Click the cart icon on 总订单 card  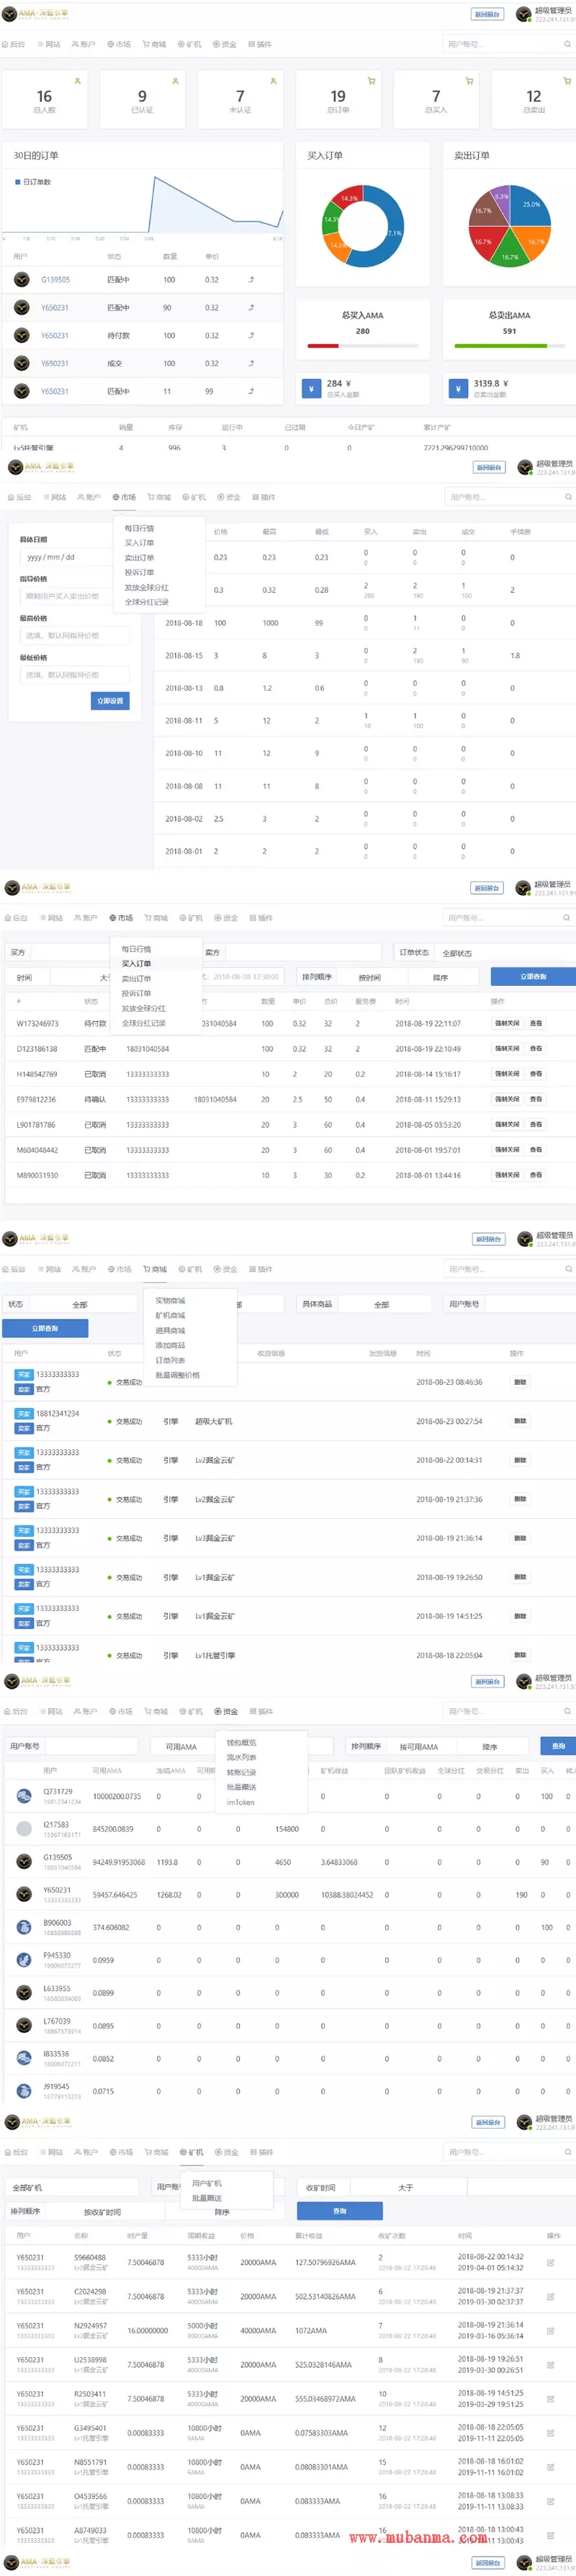tap(371, 81)
